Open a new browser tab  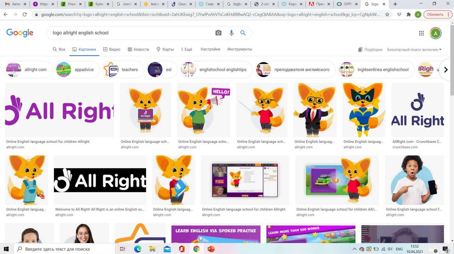click(395, 4)
